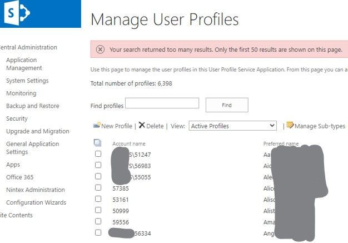The width and height of the screenshot is (348, 243).
Task: Check the box beside account 50999
Action: pos(98,210)
